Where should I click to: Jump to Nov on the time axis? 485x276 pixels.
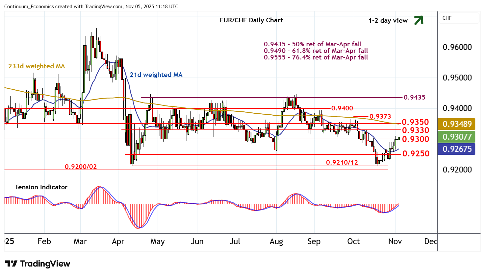click(395, 241)
